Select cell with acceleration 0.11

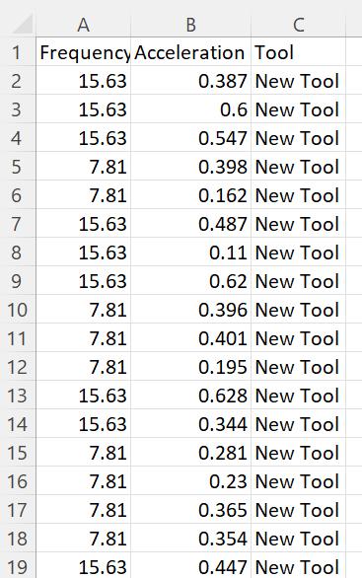pyautogui.click(x=190, y=253)
